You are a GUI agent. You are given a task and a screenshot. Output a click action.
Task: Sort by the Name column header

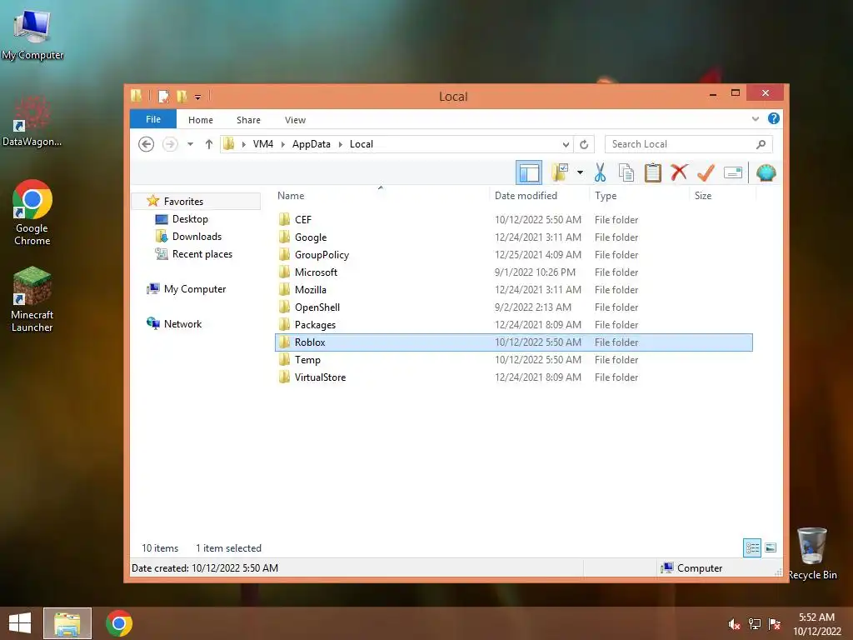tap(291, 196)
